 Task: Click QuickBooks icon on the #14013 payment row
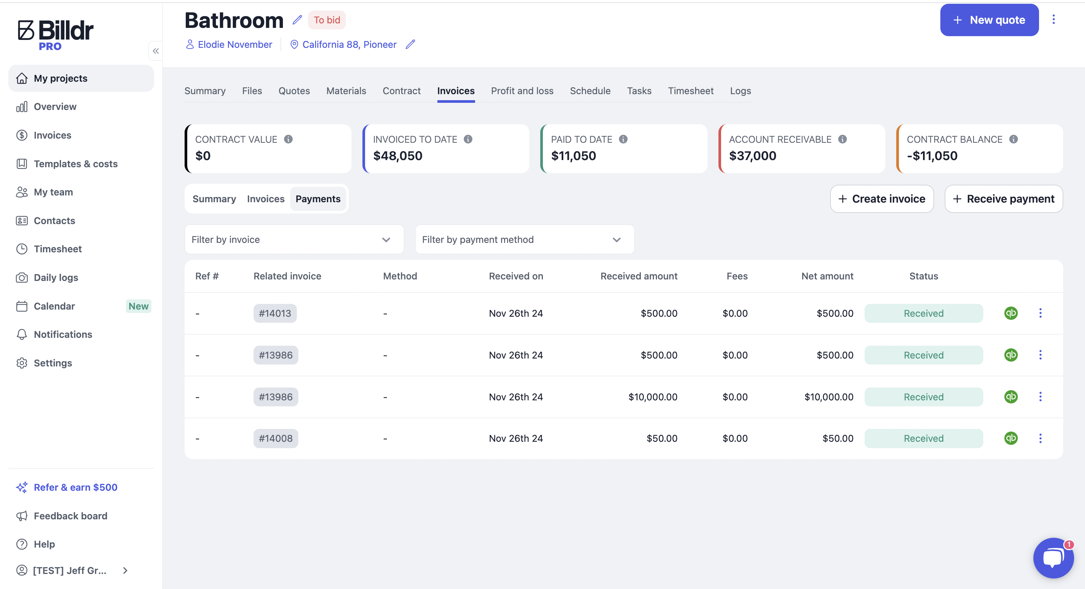tap(1010, 313)
